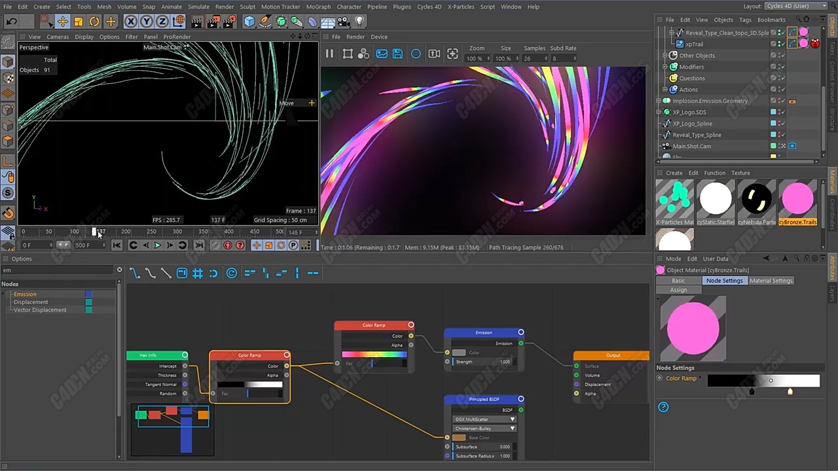Select the Move tool in top toolbar
The height and width of the screenshot is (471, 838).
coord(63,22)
